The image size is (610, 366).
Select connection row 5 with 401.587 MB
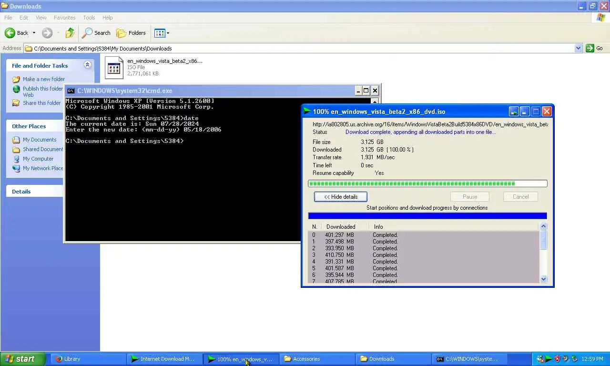pos(424,268)
